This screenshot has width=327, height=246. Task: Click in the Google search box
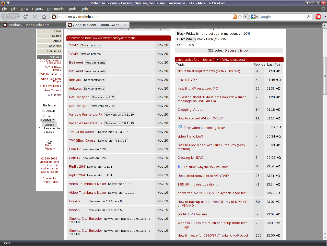coord(283,17)
